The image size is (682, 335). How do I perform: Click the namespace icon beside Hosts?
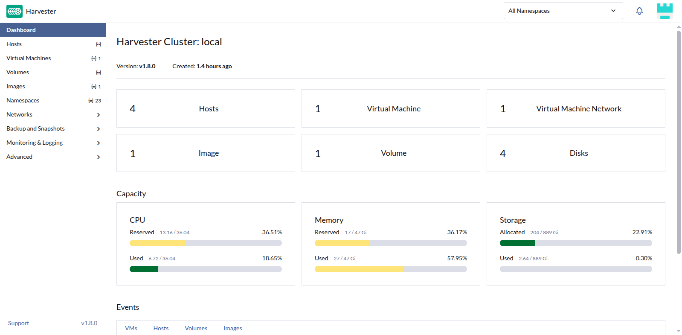pos(99,44)
